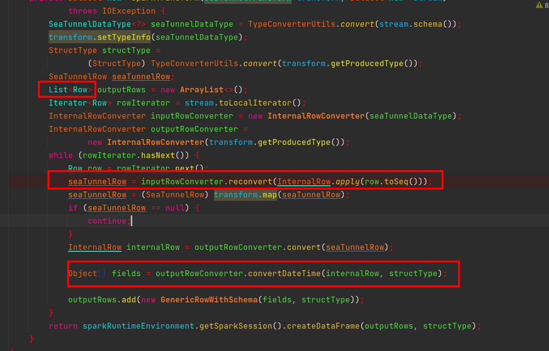
Task: Click the yellow warning inspections indicator
Action: [x=538, y=4]
